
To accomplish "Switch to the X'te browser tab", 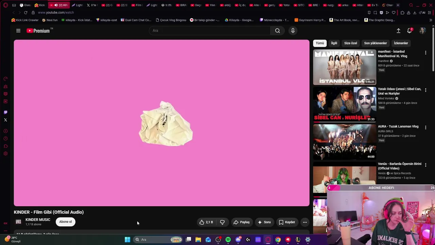I will pos(92,5).
